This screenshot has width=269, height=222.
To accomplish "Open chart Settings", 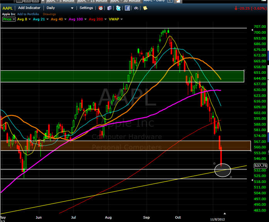I will coord(86,8).
